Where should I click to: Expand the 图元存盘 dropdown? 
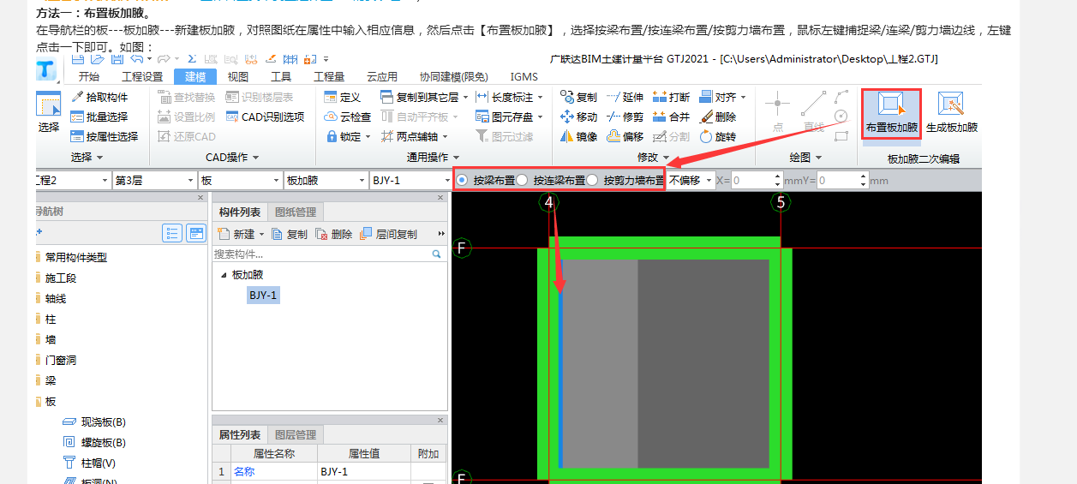click(x=541, y=117)
